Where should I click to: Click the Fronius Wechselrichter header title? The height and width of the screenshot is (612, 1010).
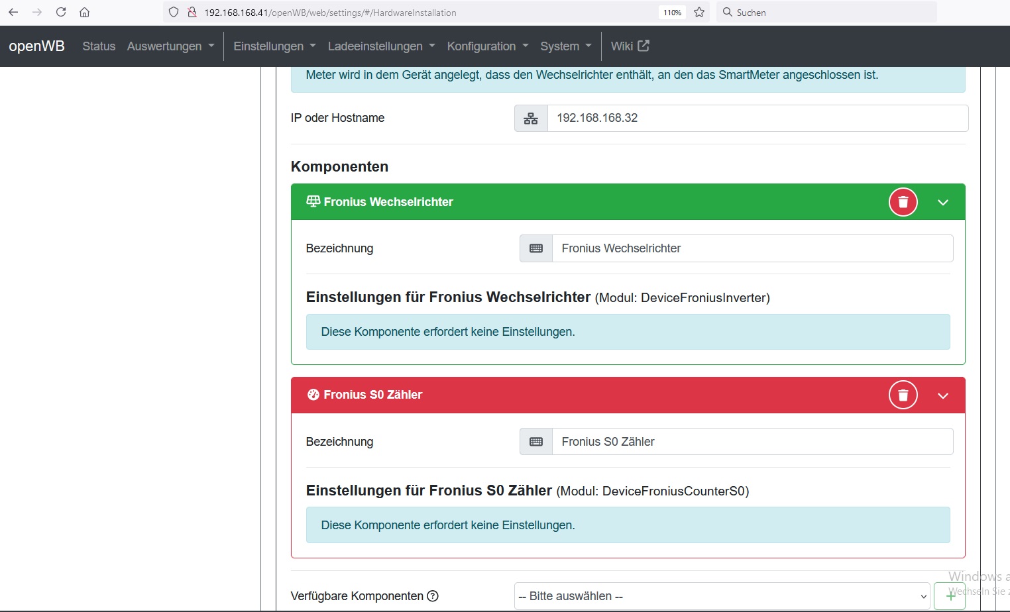coord(388,202)
